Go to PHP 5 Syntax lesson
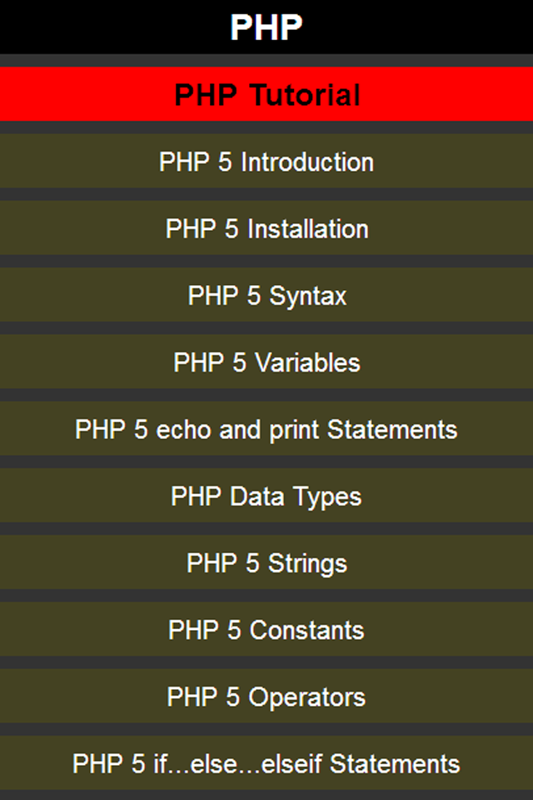 [x=266, y=295]
